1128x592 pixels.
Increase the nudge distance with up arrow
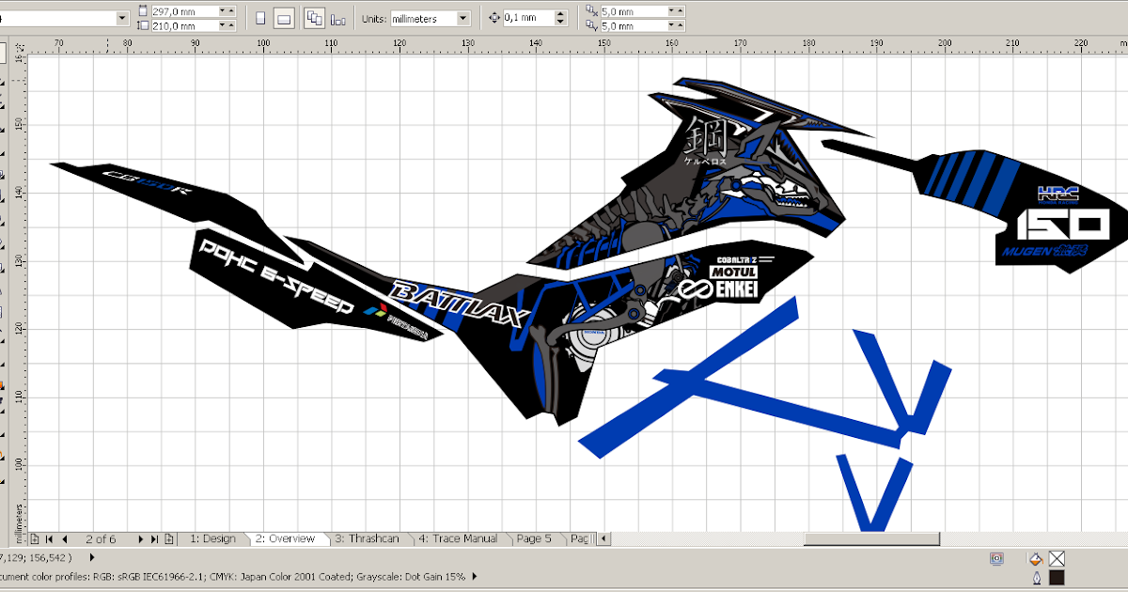pos(561,14)
